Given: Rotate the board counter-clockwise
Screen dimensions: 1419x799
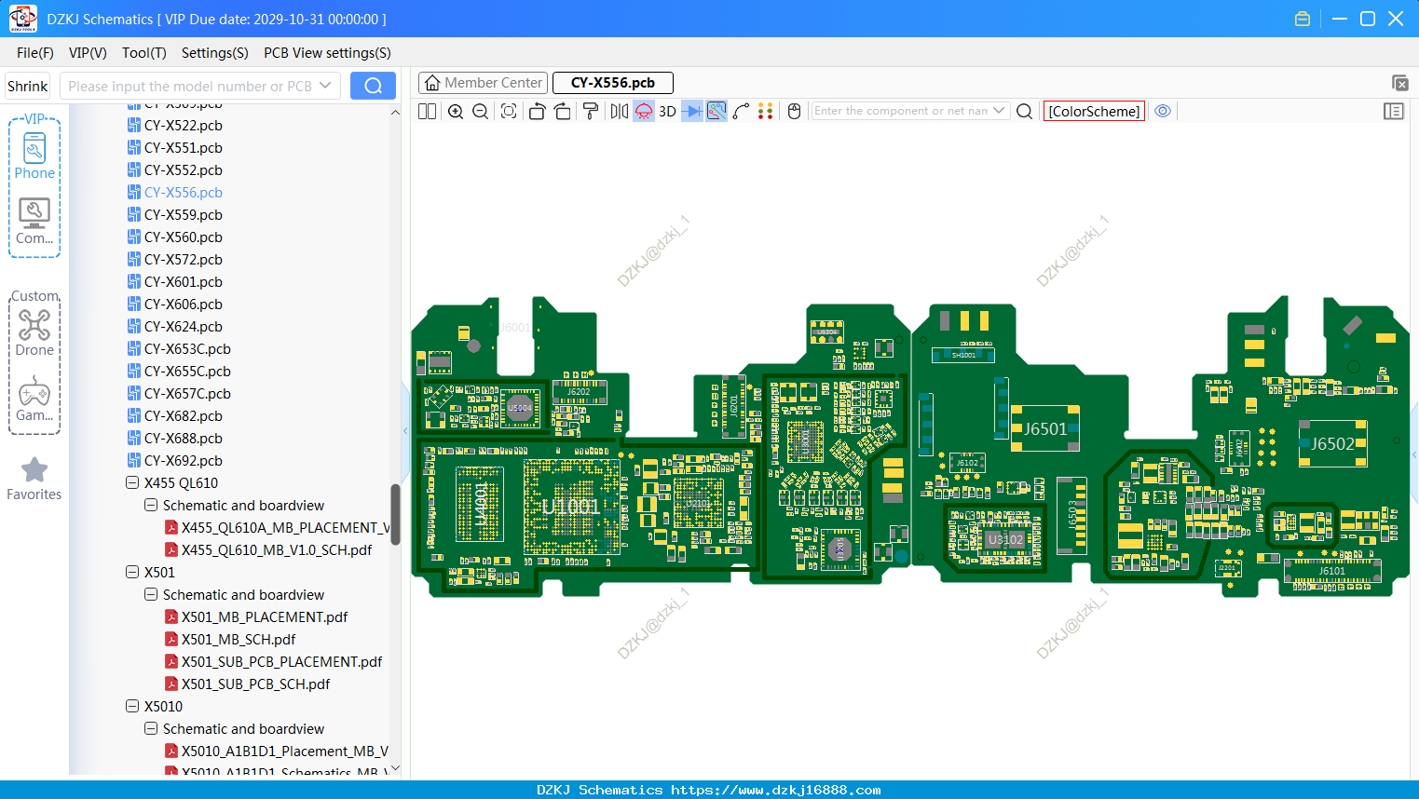Looking at the screenshot, I should [537, 111].
